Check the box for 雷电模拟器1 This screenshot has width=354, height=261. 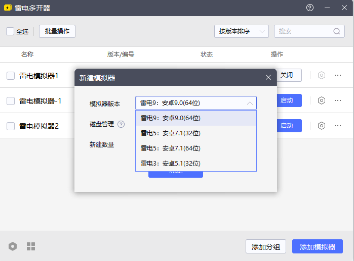click(x=11, y=76)
